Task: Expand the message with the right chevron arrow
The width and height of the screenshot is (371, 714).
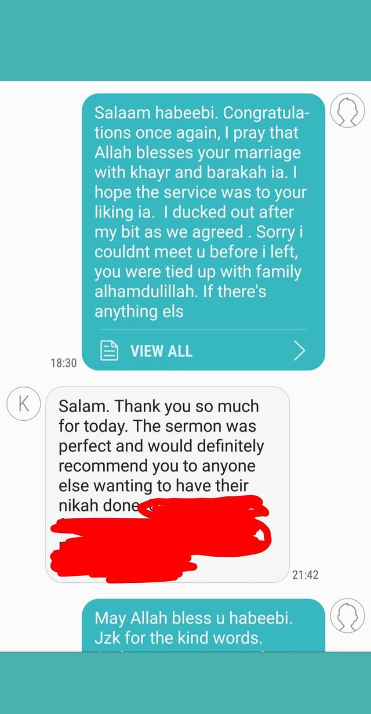Action: 300,351
